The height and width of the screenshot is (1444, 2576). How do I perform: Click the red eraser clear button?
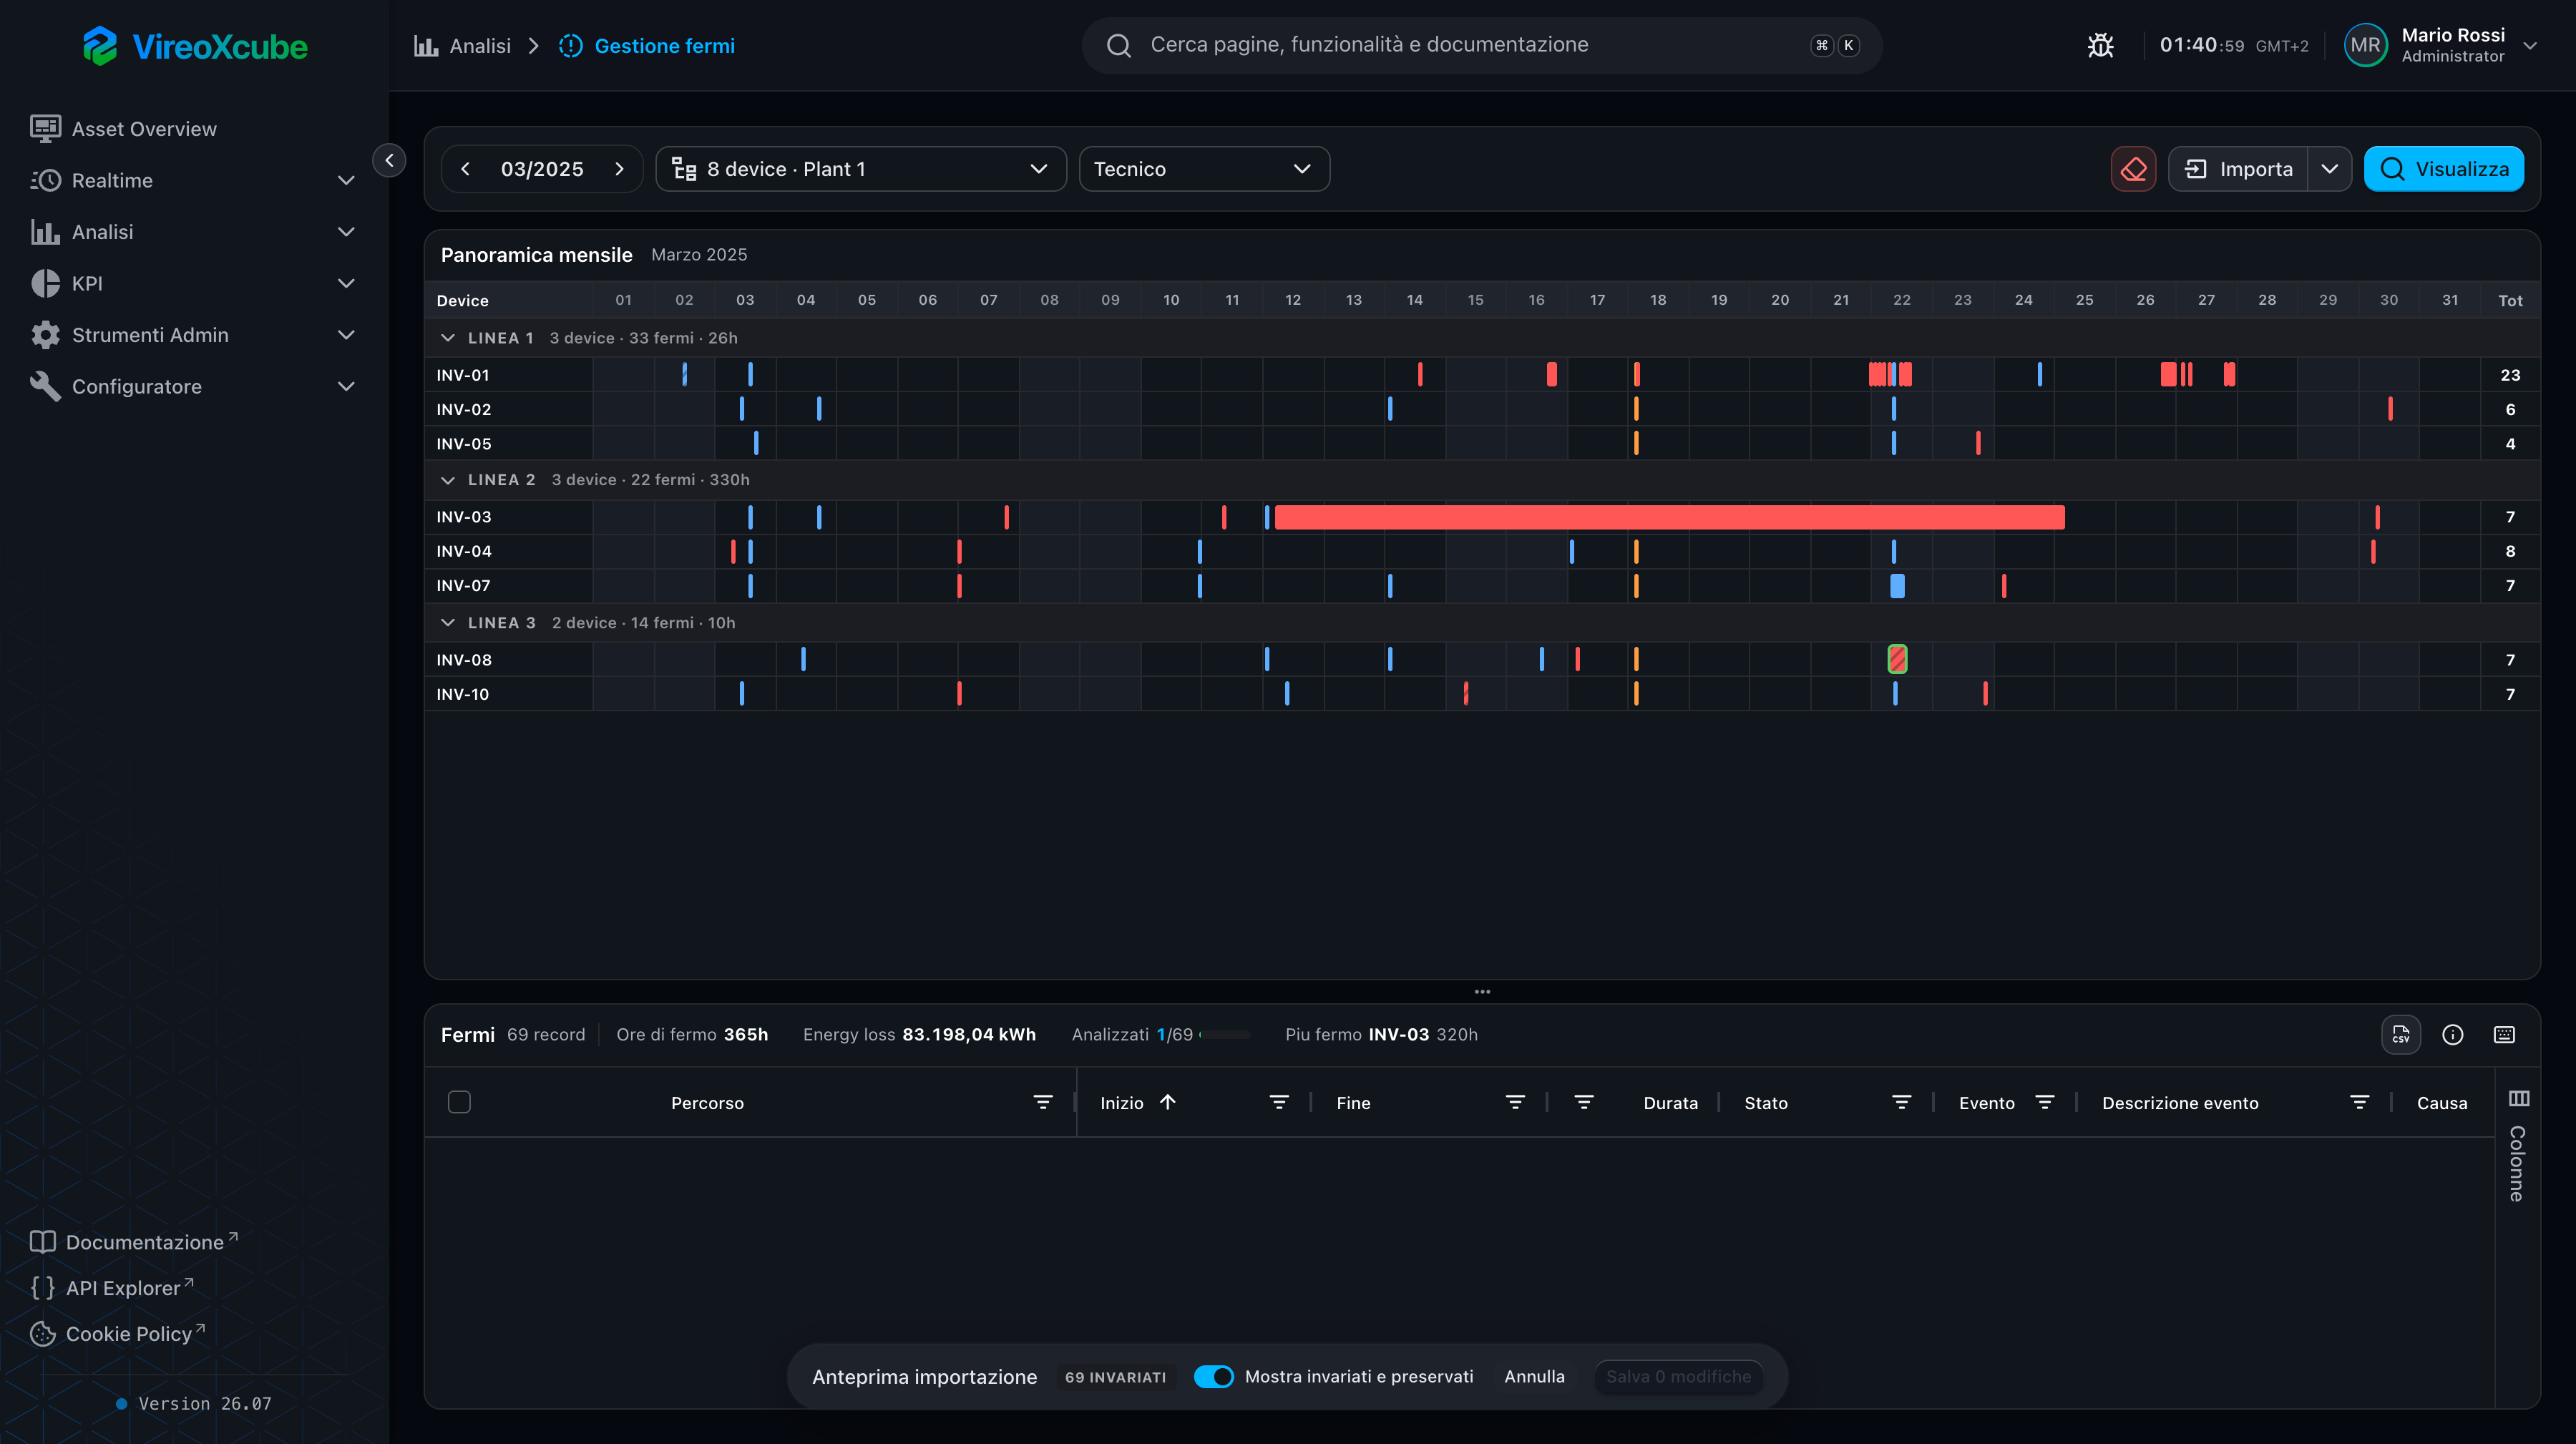(2133, 169)
